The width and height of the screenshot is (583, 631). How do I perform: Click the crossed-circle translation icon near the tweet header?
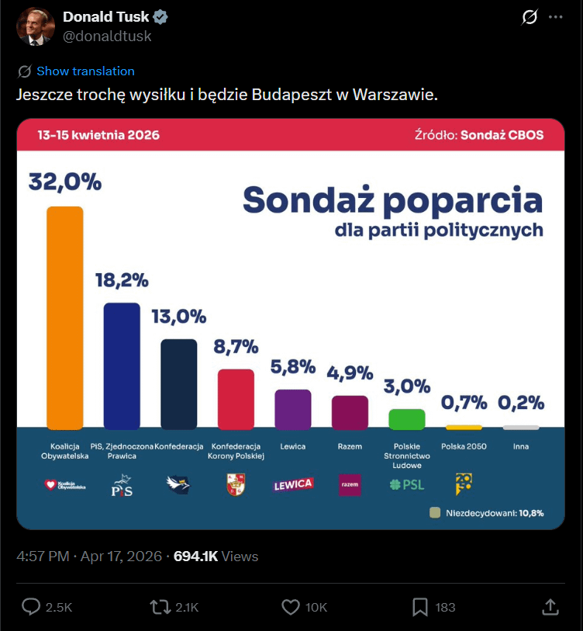click(529, 16)
